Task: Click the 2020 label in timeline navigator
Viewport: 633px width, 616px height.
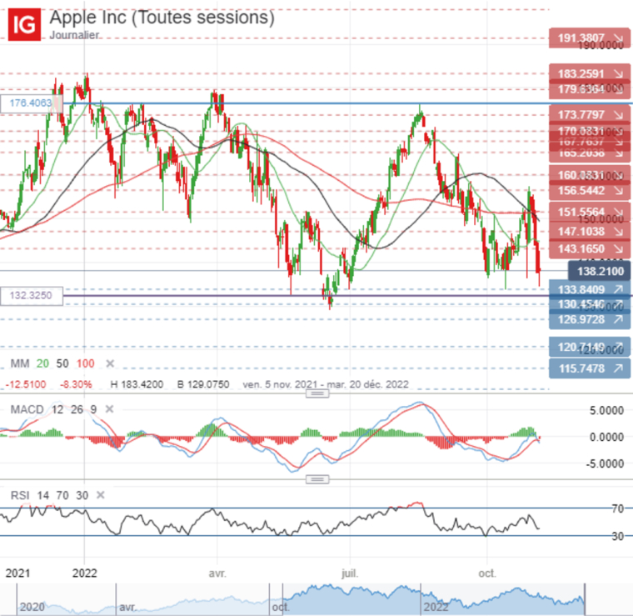Action: tap(32, 607)
